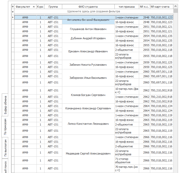Select student Климов Богдан Сергеевич

[x=88, y=95]
